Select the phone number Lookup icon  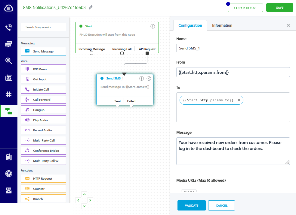click(9, 61)
